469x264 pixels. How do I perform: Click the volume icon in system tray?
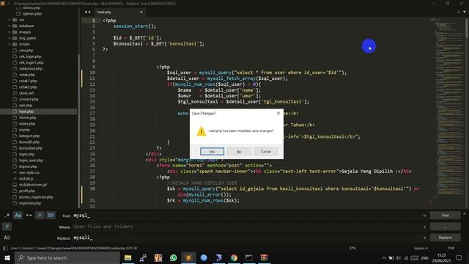pos(399,258)
